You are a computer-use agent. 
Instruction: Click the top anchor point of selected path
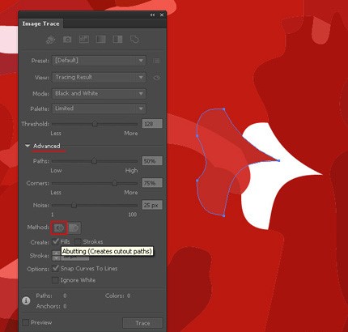coord(224,109)
